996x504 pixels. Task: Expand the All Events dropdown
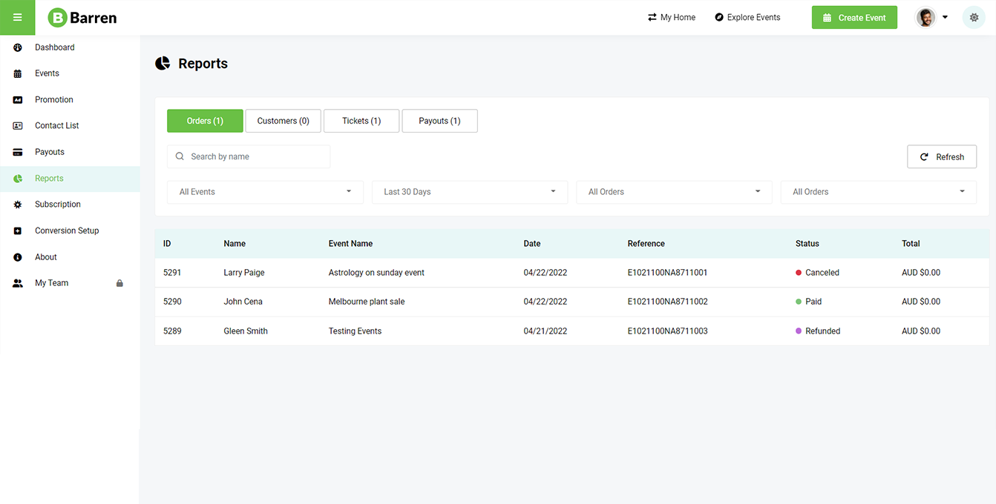tap(265, 192)
